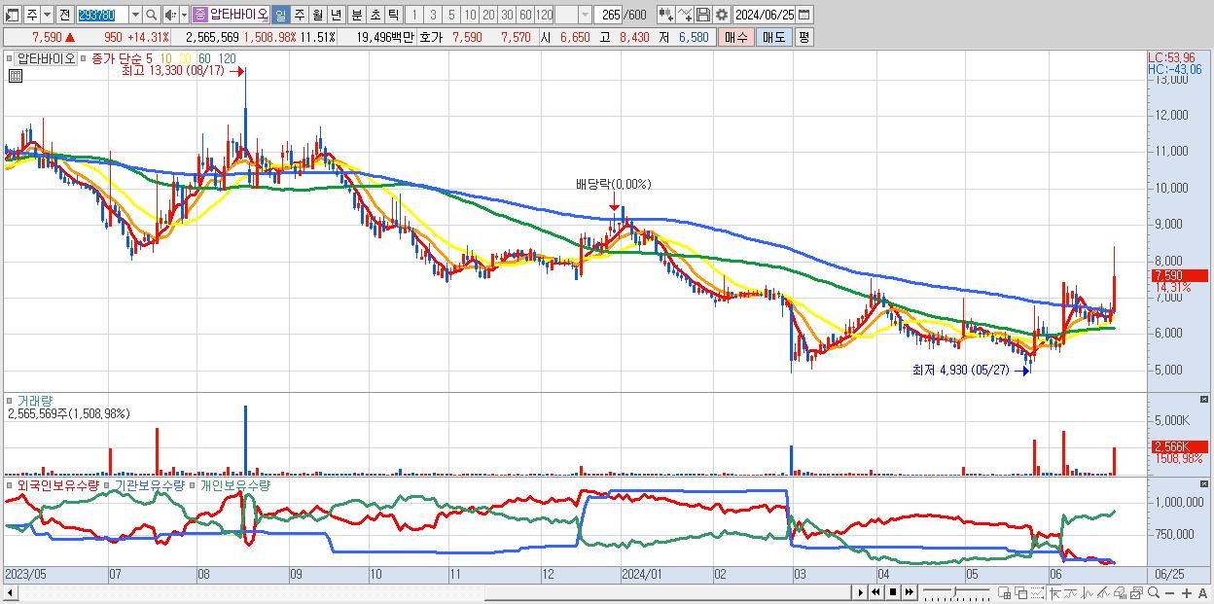The height and width of the screenshot is (604, 1214).
Task: Select the 주 (weekly) period toggle
Action: (299, 15)
